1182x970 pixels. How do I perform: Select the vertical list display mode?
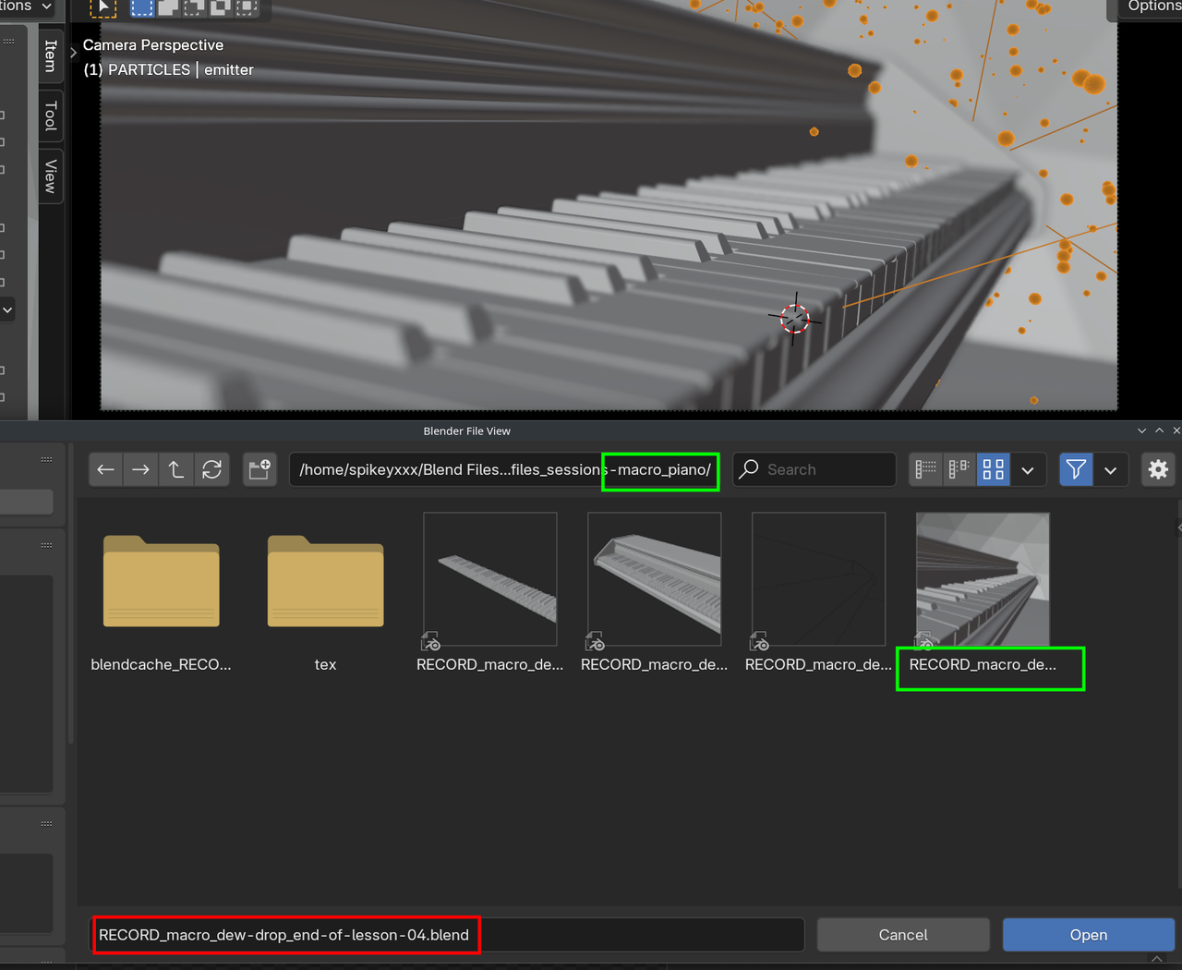click(925, 469)
